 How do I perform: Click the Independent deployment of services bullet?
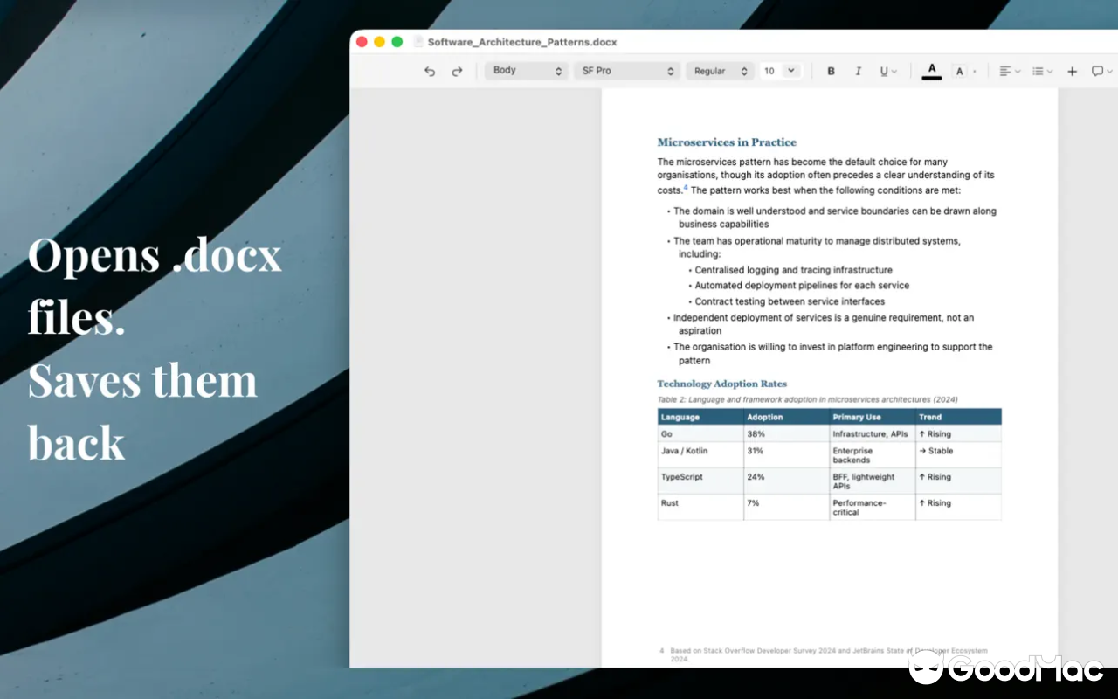click(820, 324)
